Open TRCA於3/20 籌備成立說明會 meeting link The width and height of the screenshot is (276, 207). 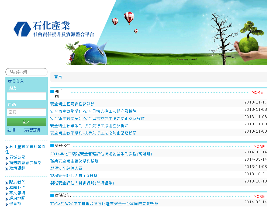tap(104, 204)
